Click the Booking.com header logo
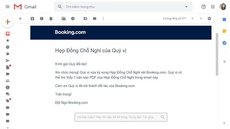The width and height of the screenshot is (230, 129). click(70, 32)
